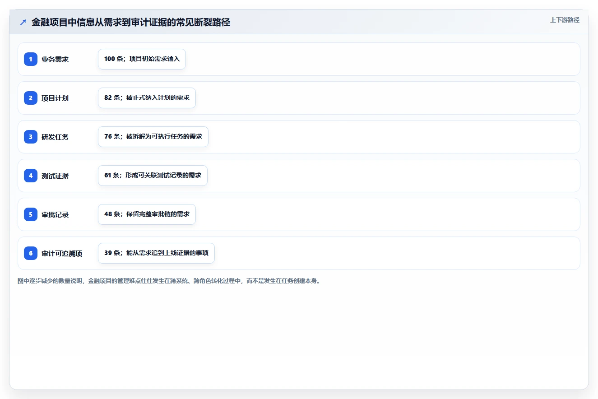This screenshot has height=399, width=598.
Task: Click the 上下游路径 label in header
Action: coord(565,20)
